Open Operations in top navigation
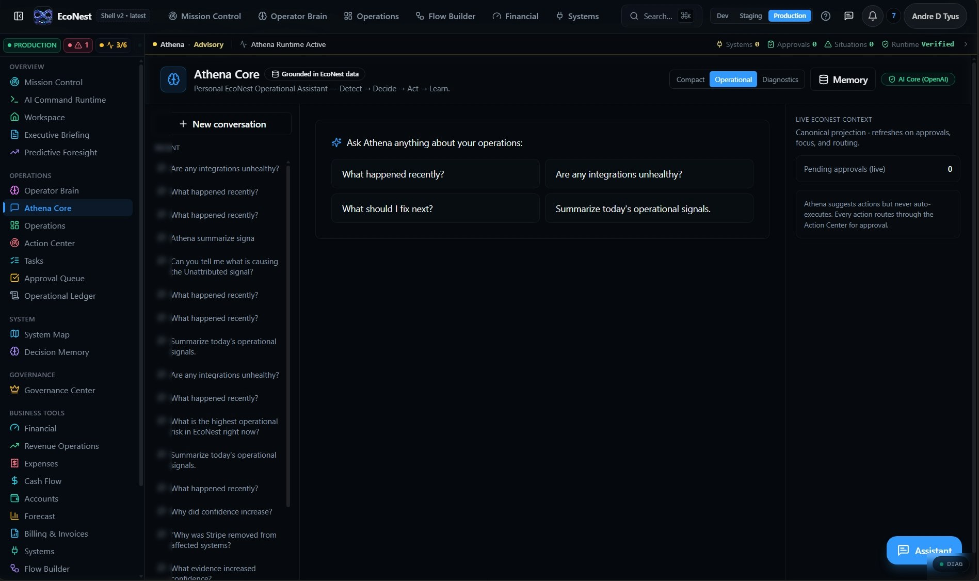Screen dimensions: 979x581 coord(372,16)
